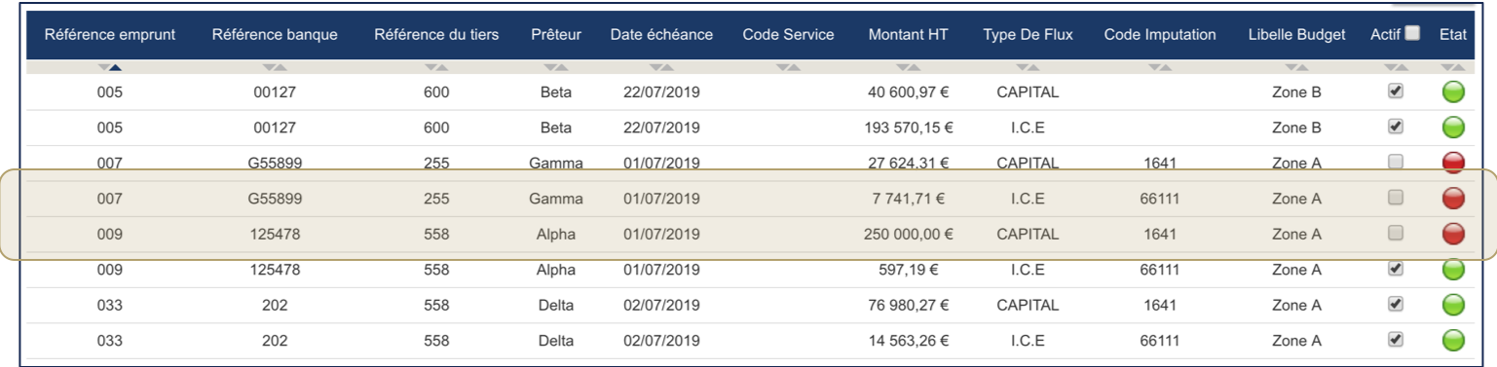Click red status light of 27 624,31 € row
Screen dimensions: 1497x367
pyautogui.click(x=1453, y=163)
